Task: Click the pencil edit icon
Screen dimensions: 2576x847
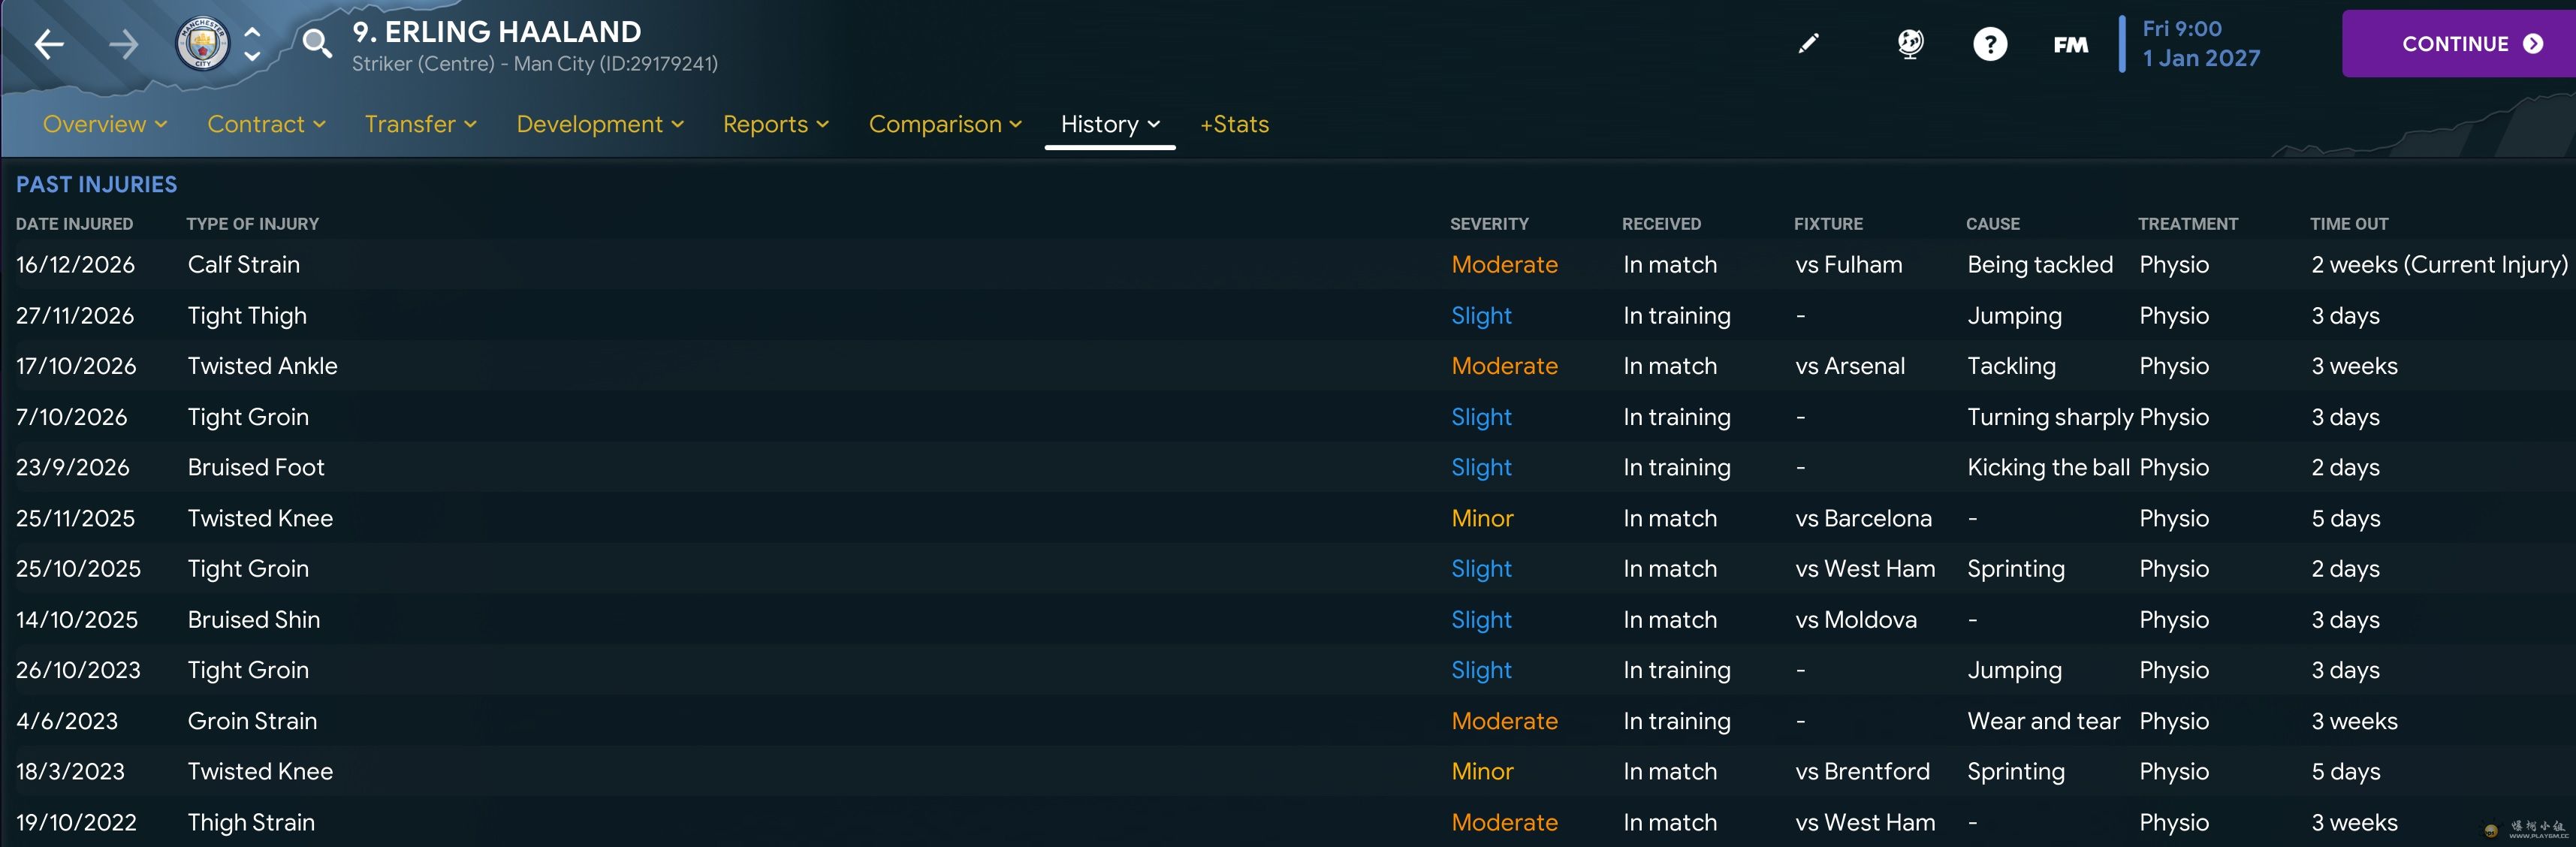Action: tap(1808, 44)
